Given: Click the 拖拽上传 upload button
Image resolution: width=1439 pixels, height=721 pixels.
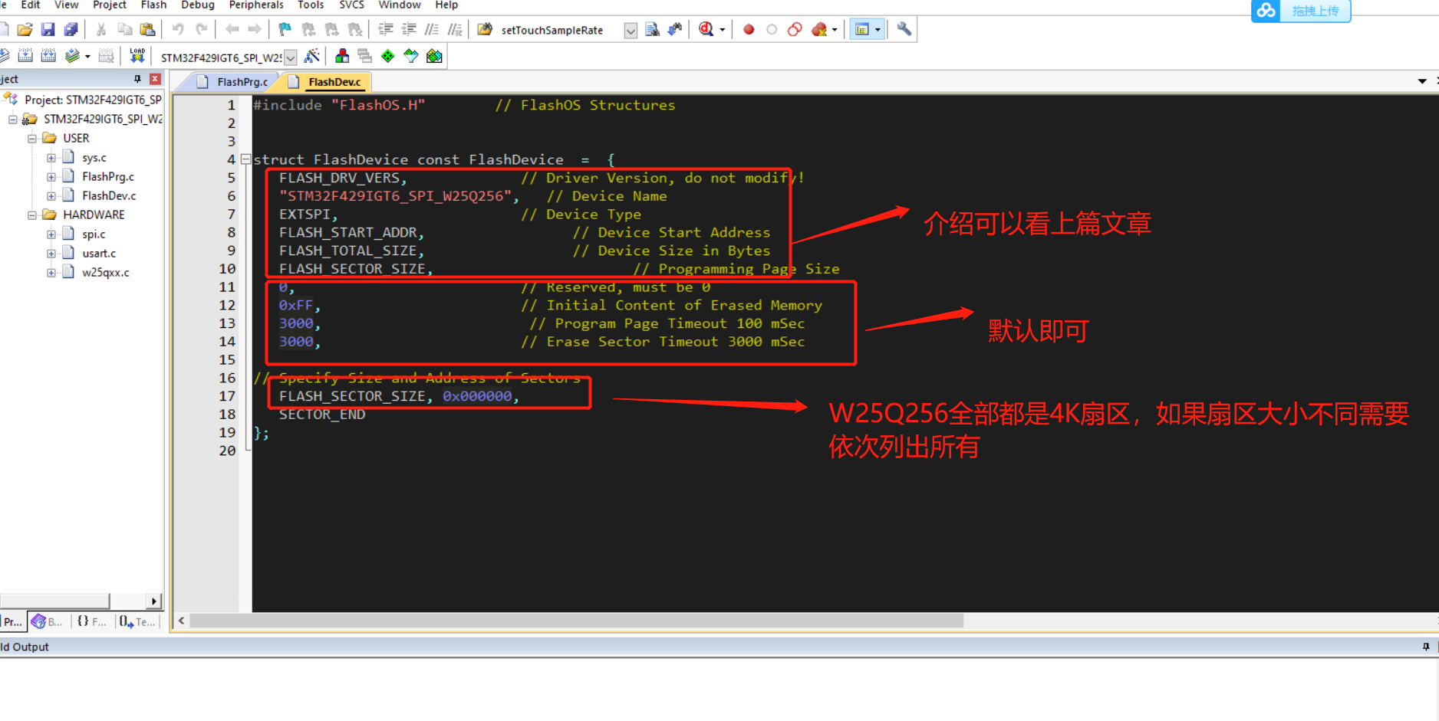Looking at the screenshot, I should coord(1315,11).
